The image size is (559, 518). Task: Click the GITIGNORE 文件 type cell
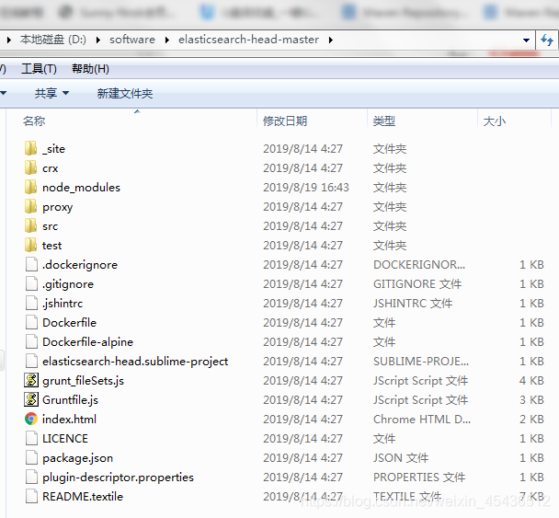(x=417, y=284)
